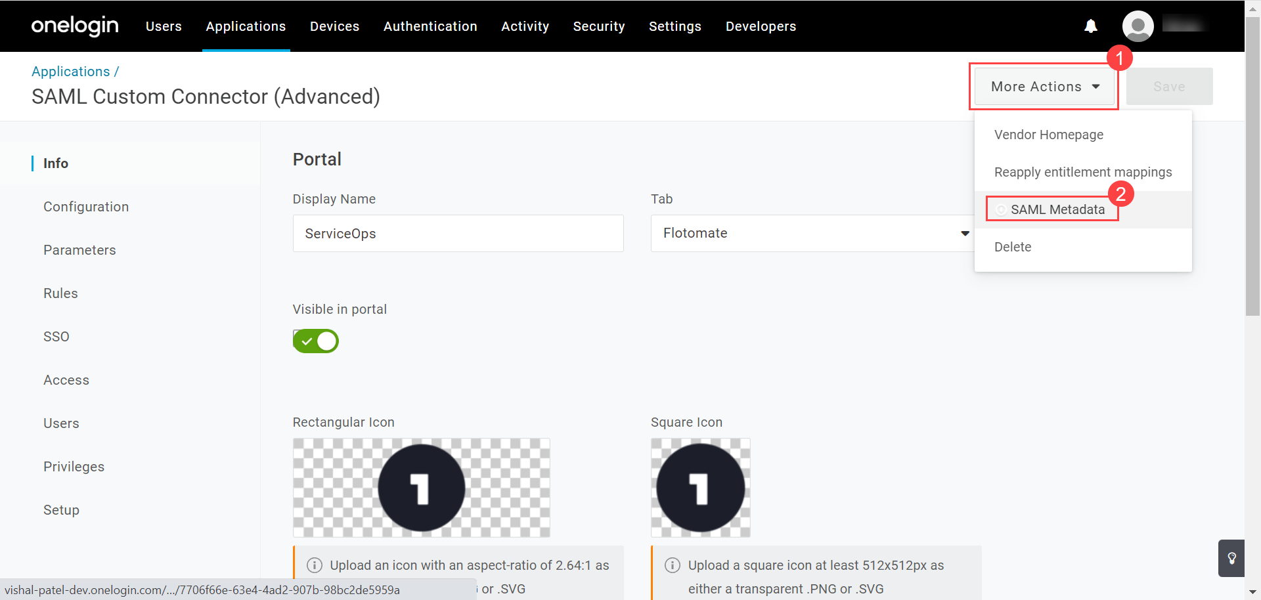Open the SSO section
Viewport: 1261px width, 600px height.
(56, 336)
